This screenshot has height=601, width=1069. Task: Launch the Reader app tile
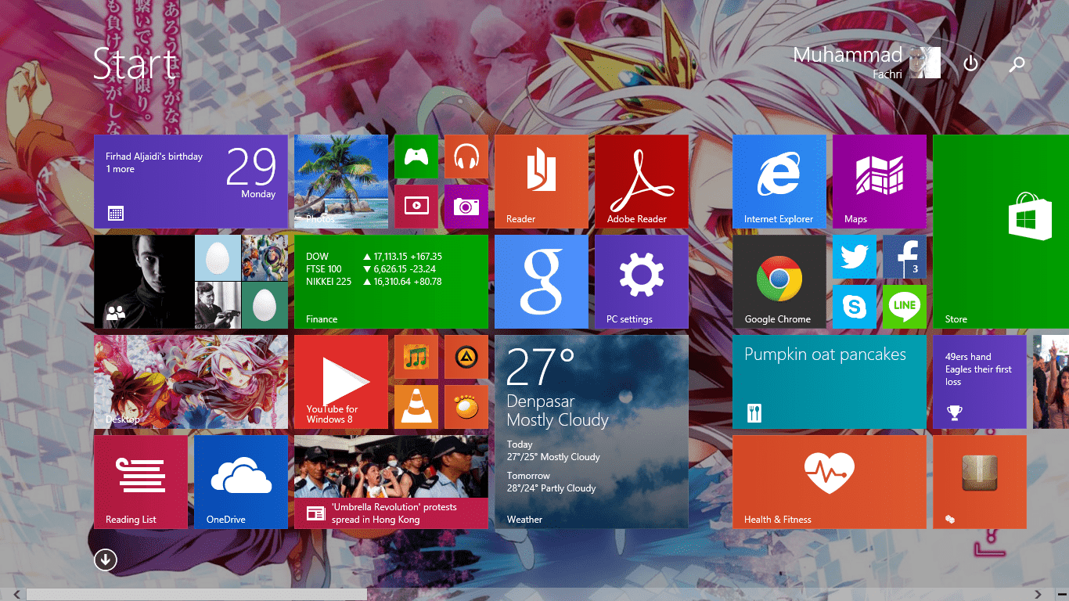point(541,182)
